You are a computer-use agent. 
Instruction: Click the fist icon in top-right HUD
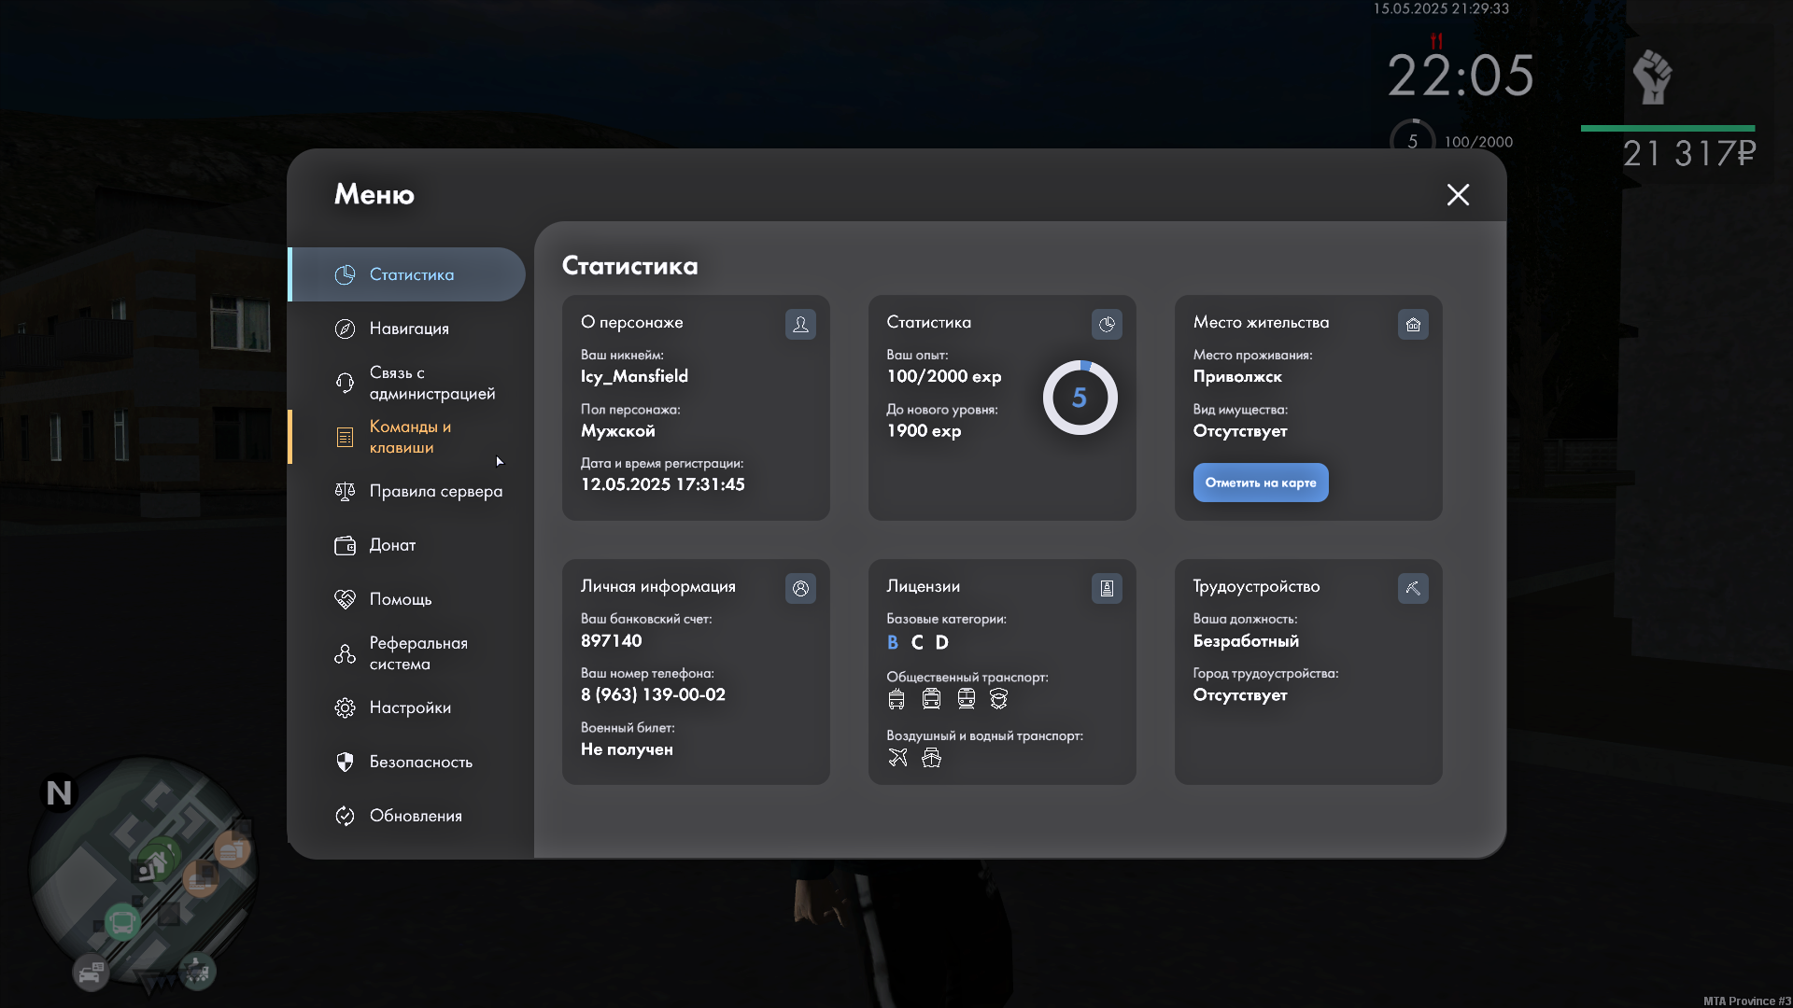[x=1651, y=77]
